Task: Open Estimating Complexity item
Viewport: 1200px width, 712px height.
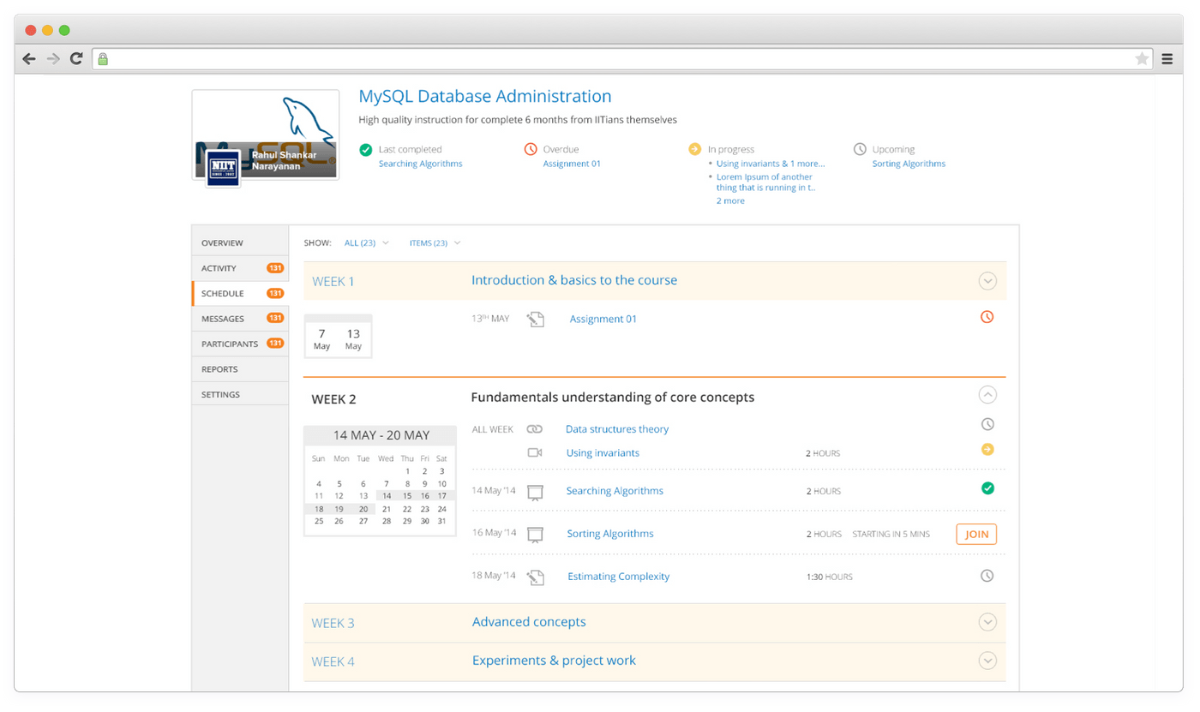Action: 619,577
